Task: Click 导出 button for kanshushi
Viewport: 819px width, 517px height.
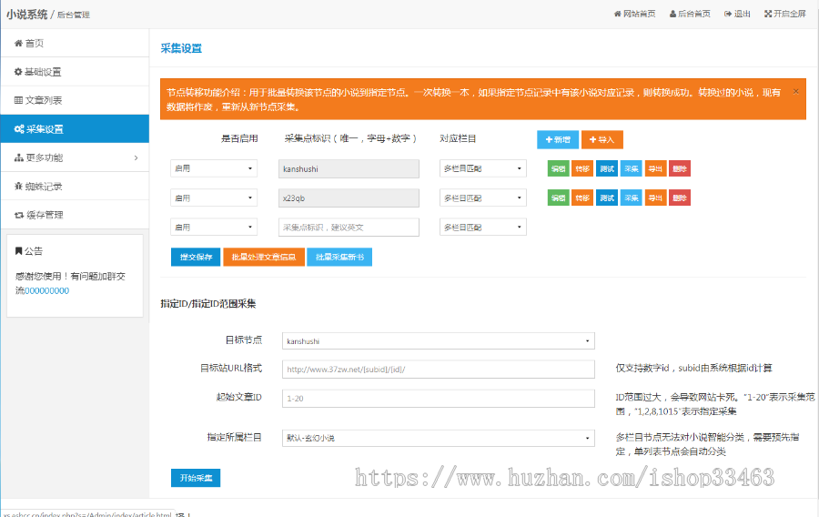Action: [x=655, y=168]
